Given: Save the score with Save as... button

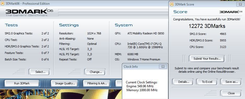Looking at the screenshot, I should coord(231,82).
